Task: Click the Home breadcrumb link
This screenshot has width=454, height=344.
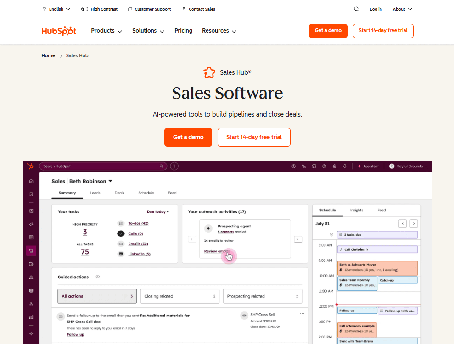Action: click(x=48, y=55)
